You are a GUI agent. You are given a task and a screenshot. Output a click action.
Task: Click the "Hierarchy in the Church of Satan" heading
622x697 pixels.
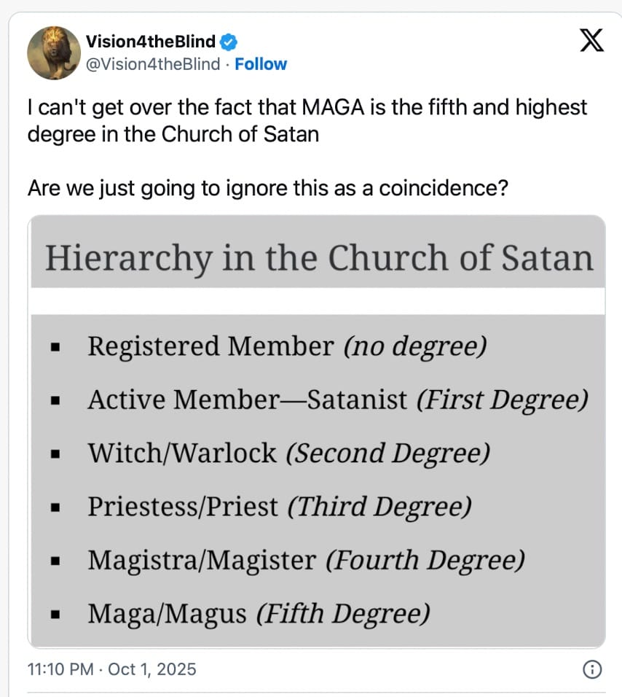pos(319,257)
